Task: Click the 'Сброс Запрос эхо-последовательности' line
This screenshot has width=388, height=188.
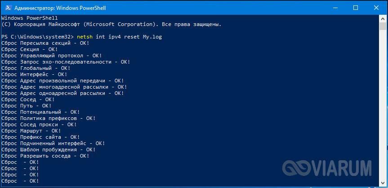Action: 66,62
